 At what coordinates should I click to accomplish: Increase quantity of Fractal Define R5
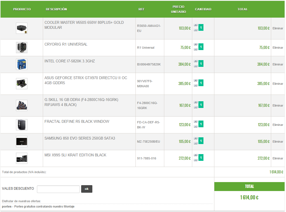(196, 122)
